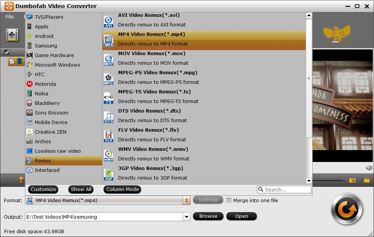Choose 'WMV Video Remux(*.wmv)' entry
The image size is (374, 237).
coord(204,155)
